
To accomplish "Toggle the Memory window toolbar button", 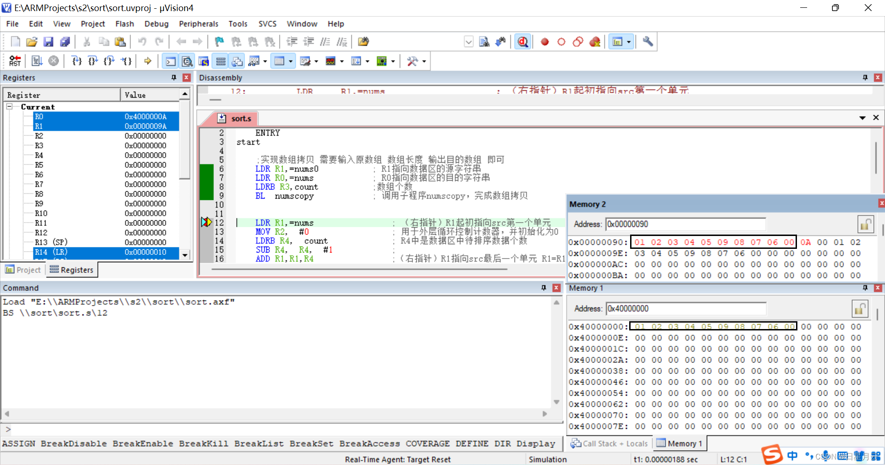I will 279,61.
